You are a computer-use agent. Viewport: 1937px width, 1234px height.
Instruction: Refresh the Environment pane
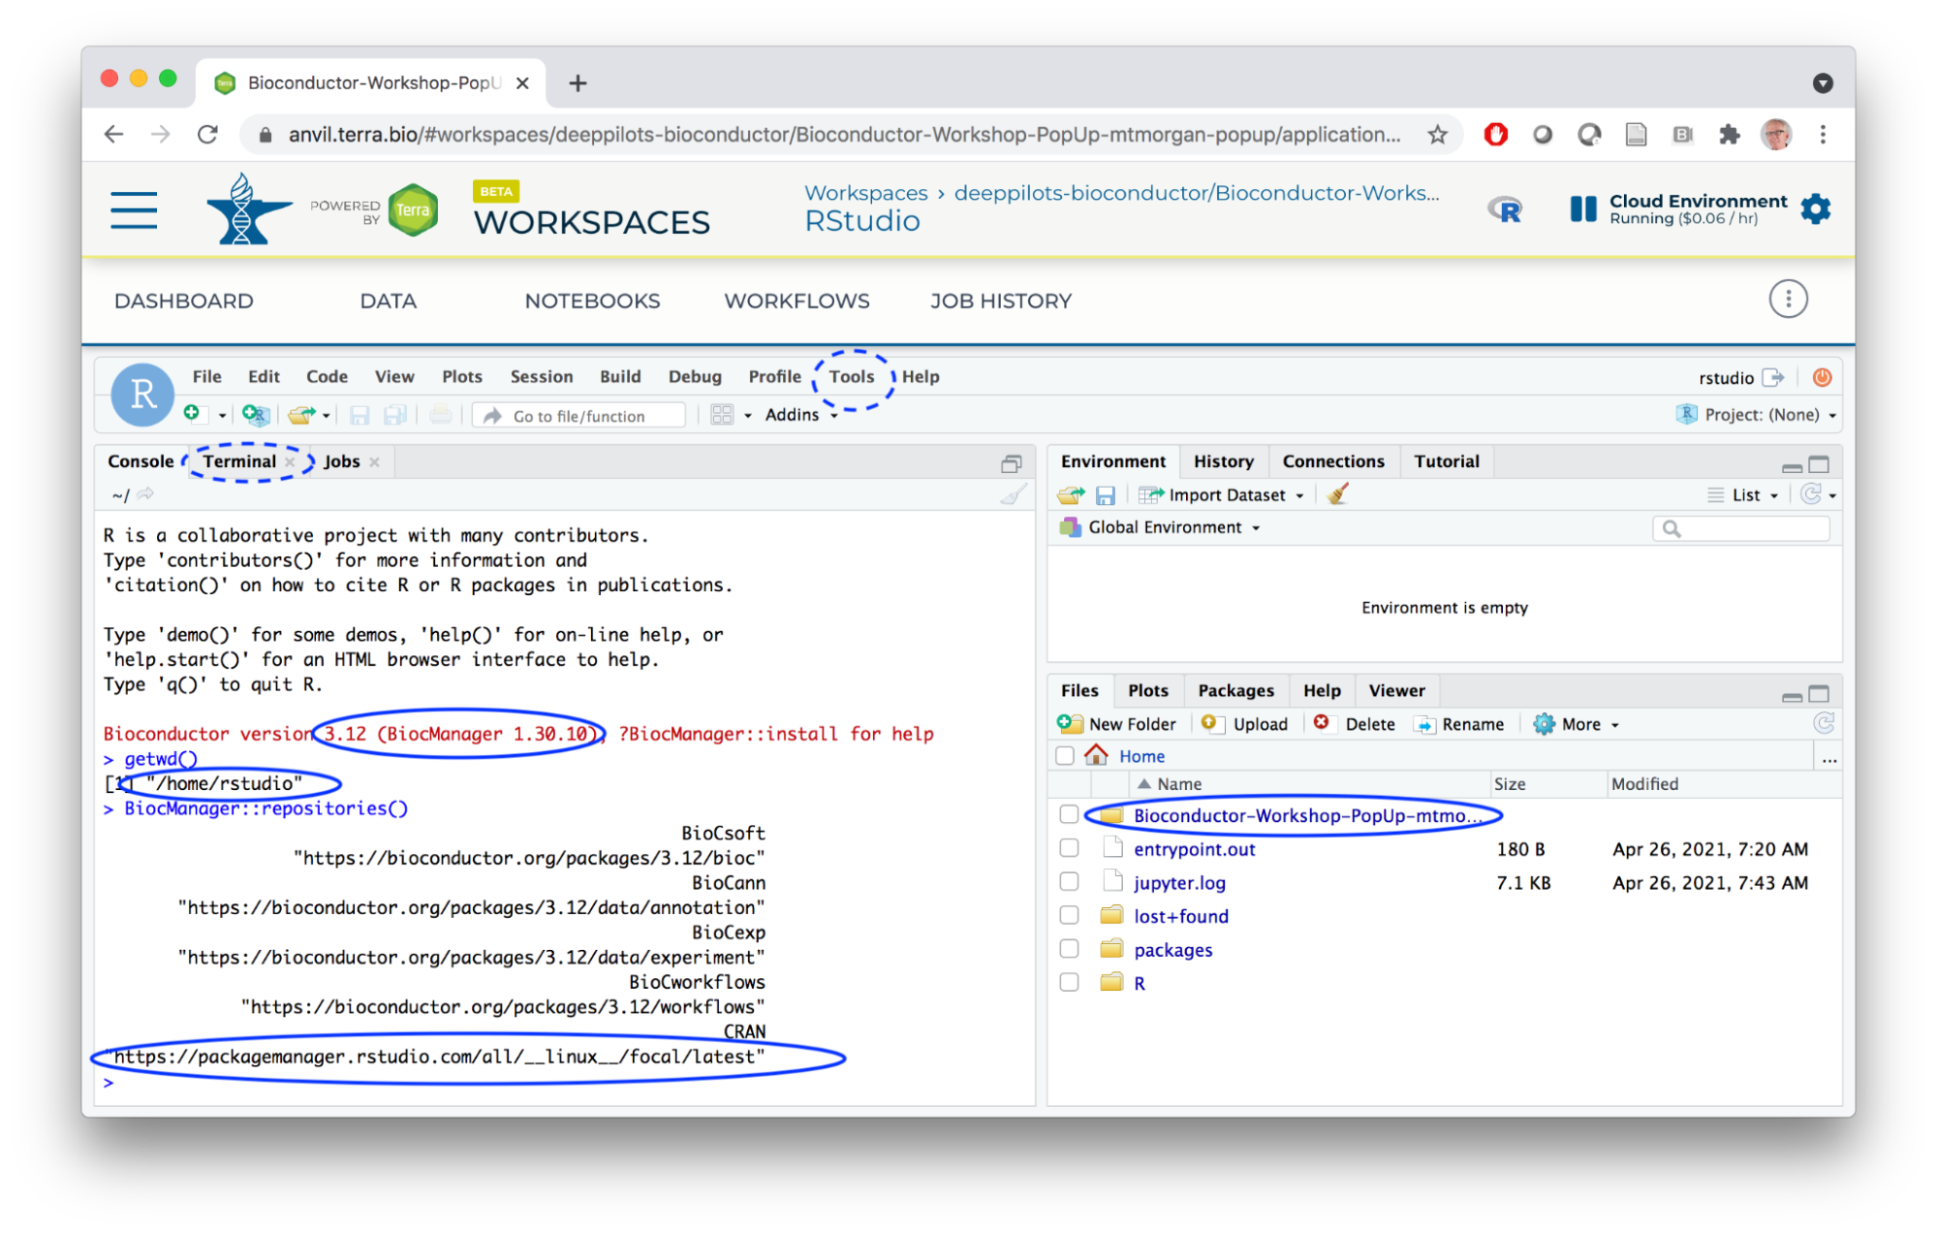point(1811,494)
